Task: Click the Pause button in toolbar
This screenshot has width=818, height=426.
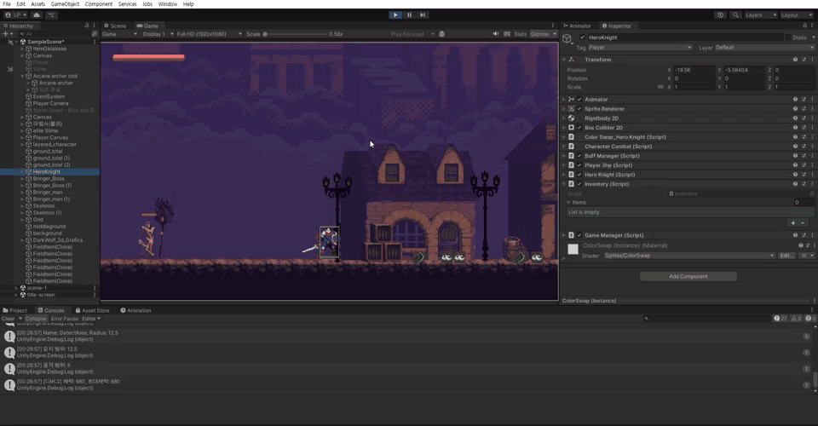Action: pyautogui.click(x=410, y=15)
